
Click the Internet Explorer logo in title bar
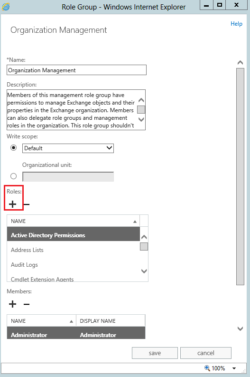tap(6, 7)
